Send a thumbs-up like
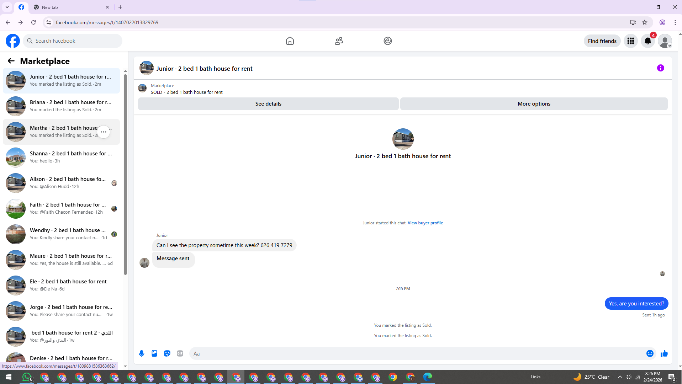The width and height of the screenshot is (682, 384). tap(664, 353)
